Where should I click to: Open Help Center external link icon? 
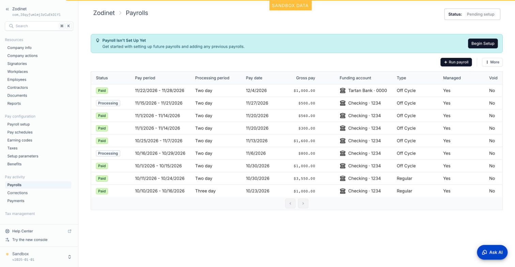69,231
